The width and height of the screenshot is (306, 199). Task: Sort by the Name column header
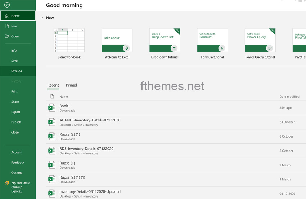64,96
